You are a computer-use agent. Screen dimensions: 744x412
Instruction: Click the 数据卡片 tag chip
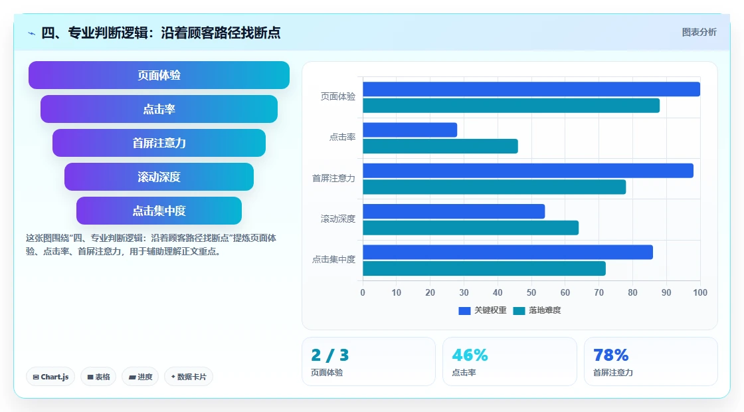[x=189, y=377]
